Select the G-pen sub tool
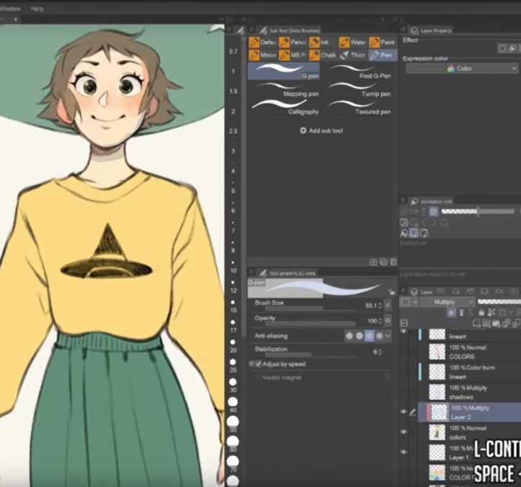This screenshot has width=521, height=487. coord(284,71)
